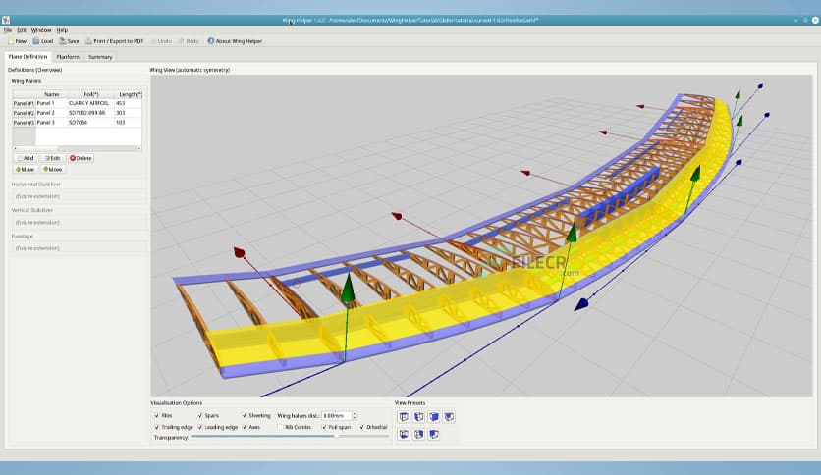Viewport: 821px width, 475px height.
Task: Click the Transparency slider handle
Action: 336,437
